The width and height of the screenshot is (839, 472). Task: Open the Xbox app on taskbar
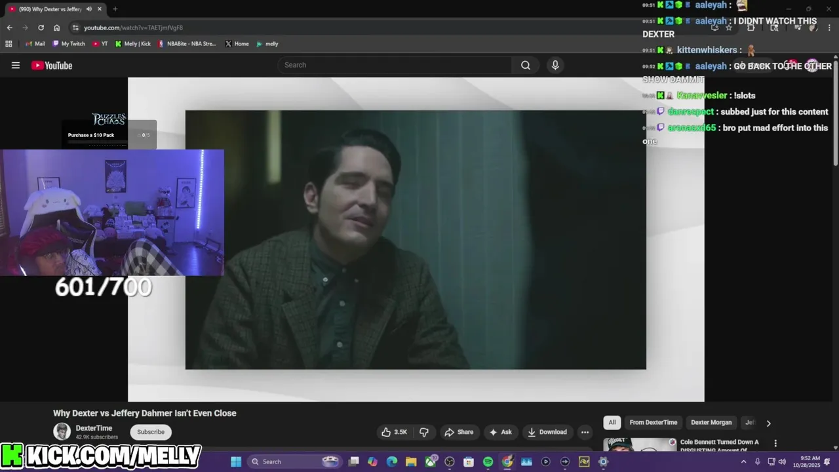[431, 462]
